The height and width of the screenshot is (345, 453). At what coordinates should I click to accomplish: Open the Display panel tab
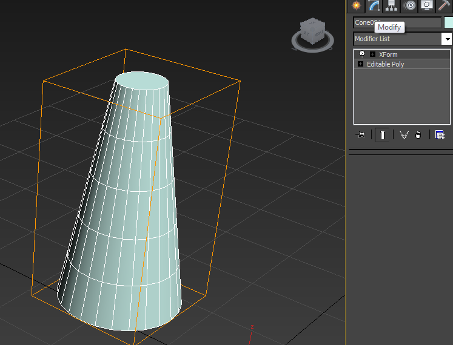427,5
